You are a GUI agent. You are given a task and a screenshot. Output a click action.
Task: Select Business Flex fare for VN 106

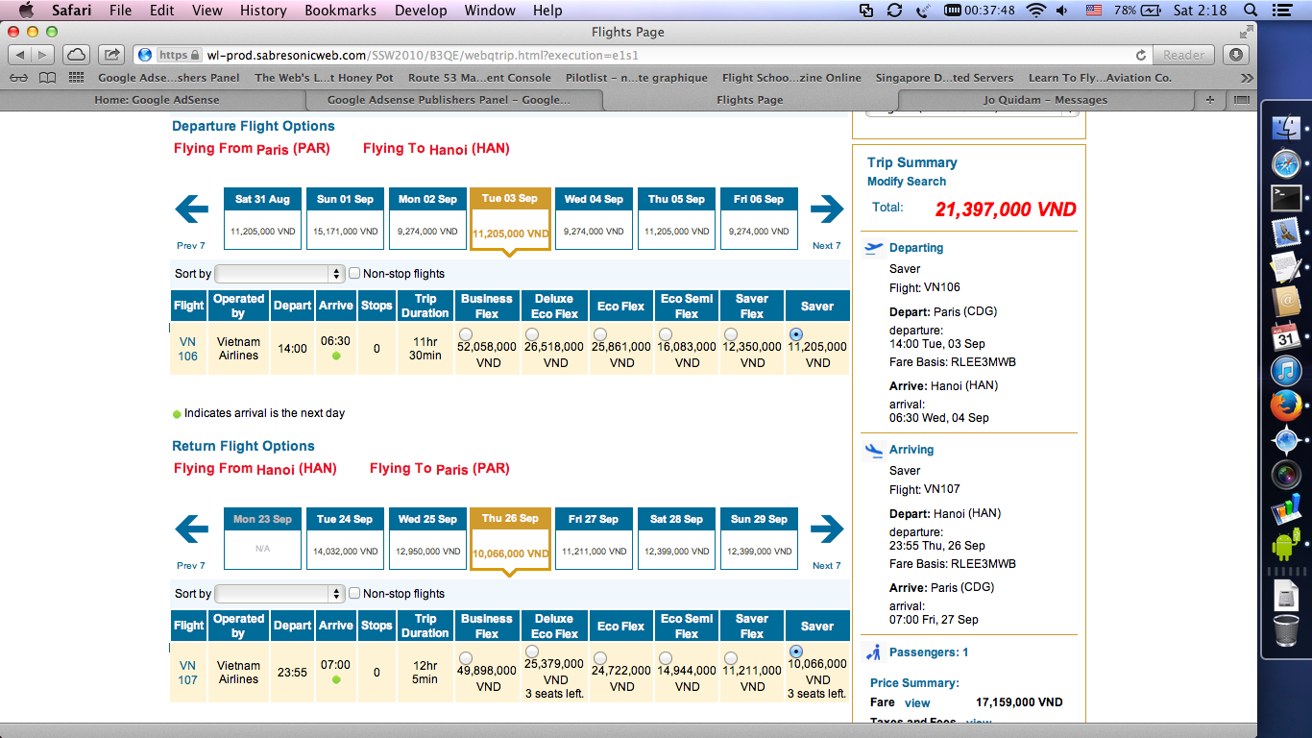point(466,333)
